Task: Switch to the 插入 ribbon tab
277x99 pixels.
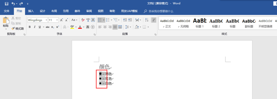Action: click(31, 11)
